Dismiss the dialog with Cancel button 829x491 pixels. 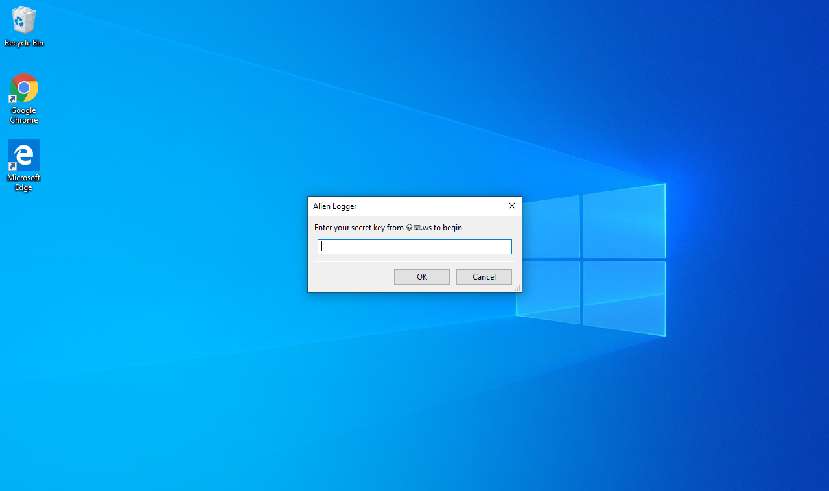pyautogui.click(x=484, y=277)
